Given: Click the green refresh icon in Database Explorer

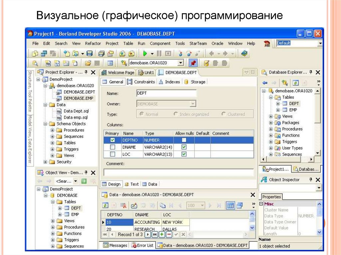Looking at the screenshot, I should pyautogui.click(x=295, y=83).
